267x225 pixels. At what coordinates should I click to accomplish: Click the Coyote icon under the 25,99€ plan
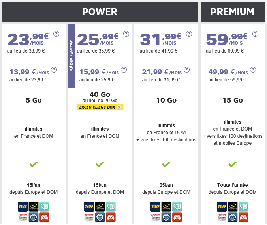100,206
